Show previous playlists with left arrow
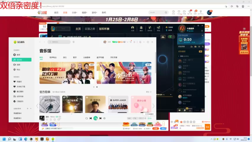This screenshot has height=142, width=252. 37,106
